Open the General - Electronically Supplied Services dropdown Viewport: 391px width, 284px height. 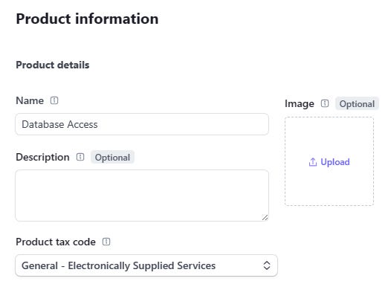(x=146, y=265)
